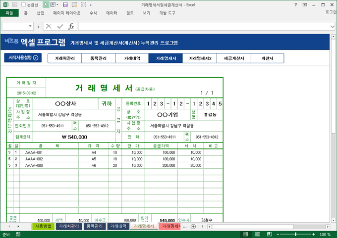337x238 pixels.
Task: Select Normal view icon in status bar
Action: [246, 235]
